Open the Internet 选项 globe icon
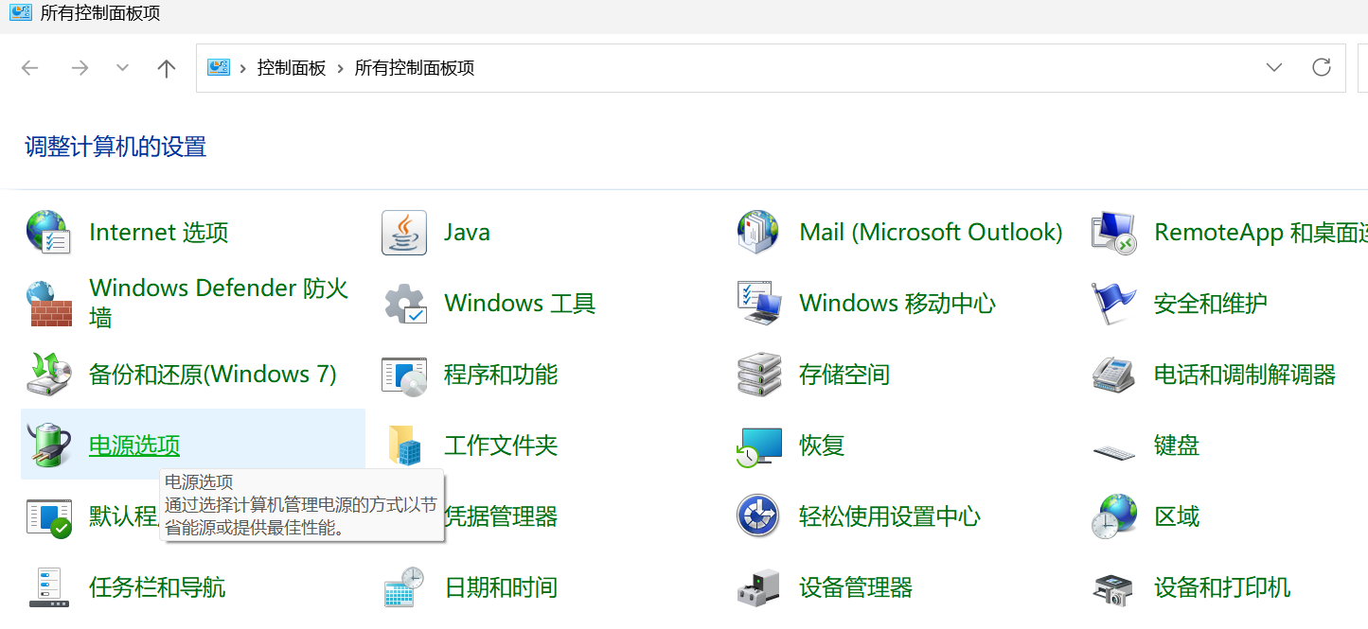Viewport: 1368px width, 629px height. (48, 233)
